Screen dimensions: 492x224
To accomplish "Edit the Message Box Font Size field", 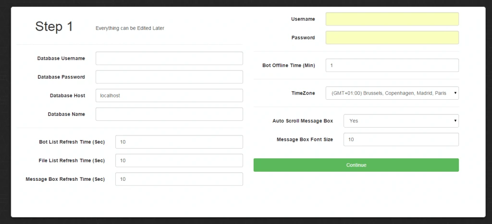I will 401,140.
